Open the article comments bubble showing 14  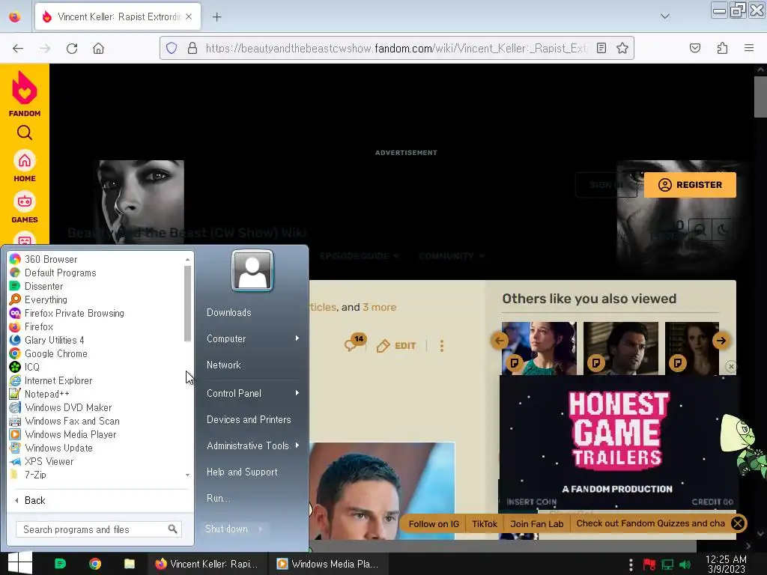pos(354,343)
